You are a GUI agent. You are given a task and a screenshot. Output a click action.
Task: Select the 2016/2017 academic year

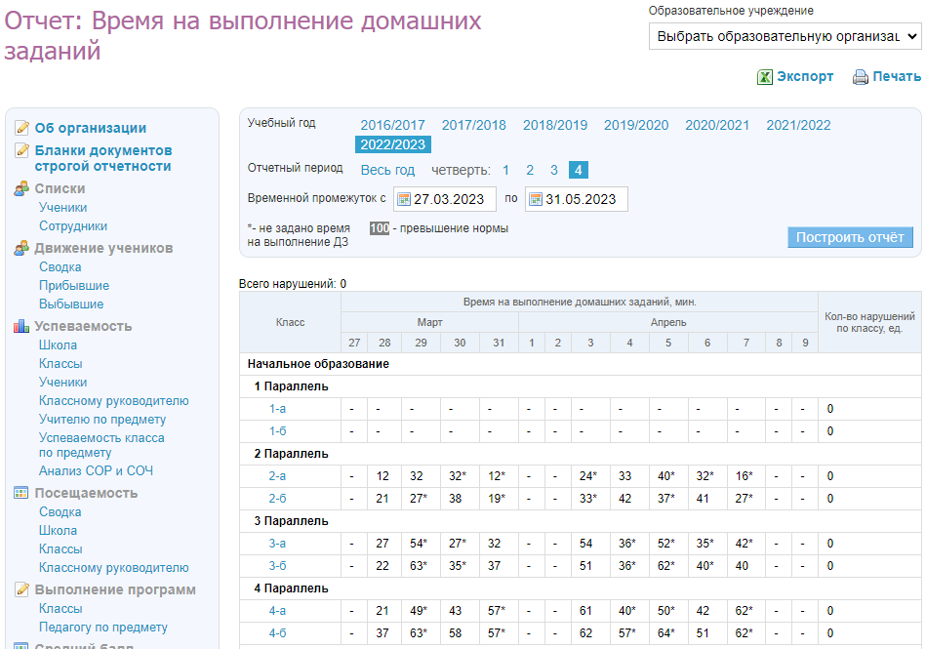click(x=392, y=125)
